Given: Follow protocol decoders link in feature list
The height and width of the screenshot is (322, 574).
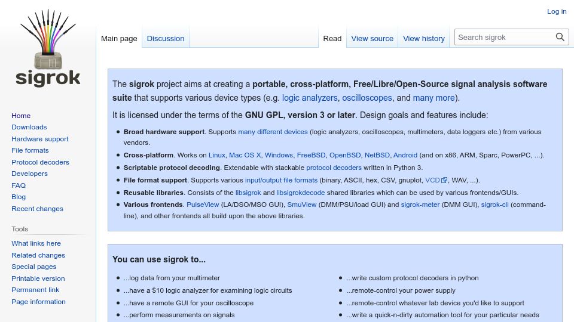Looking at the screenshot, I should coord(334,168).
